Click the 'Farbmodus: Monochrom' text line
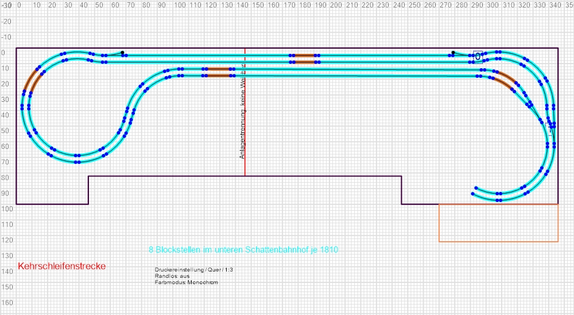 tap(187, 282)
